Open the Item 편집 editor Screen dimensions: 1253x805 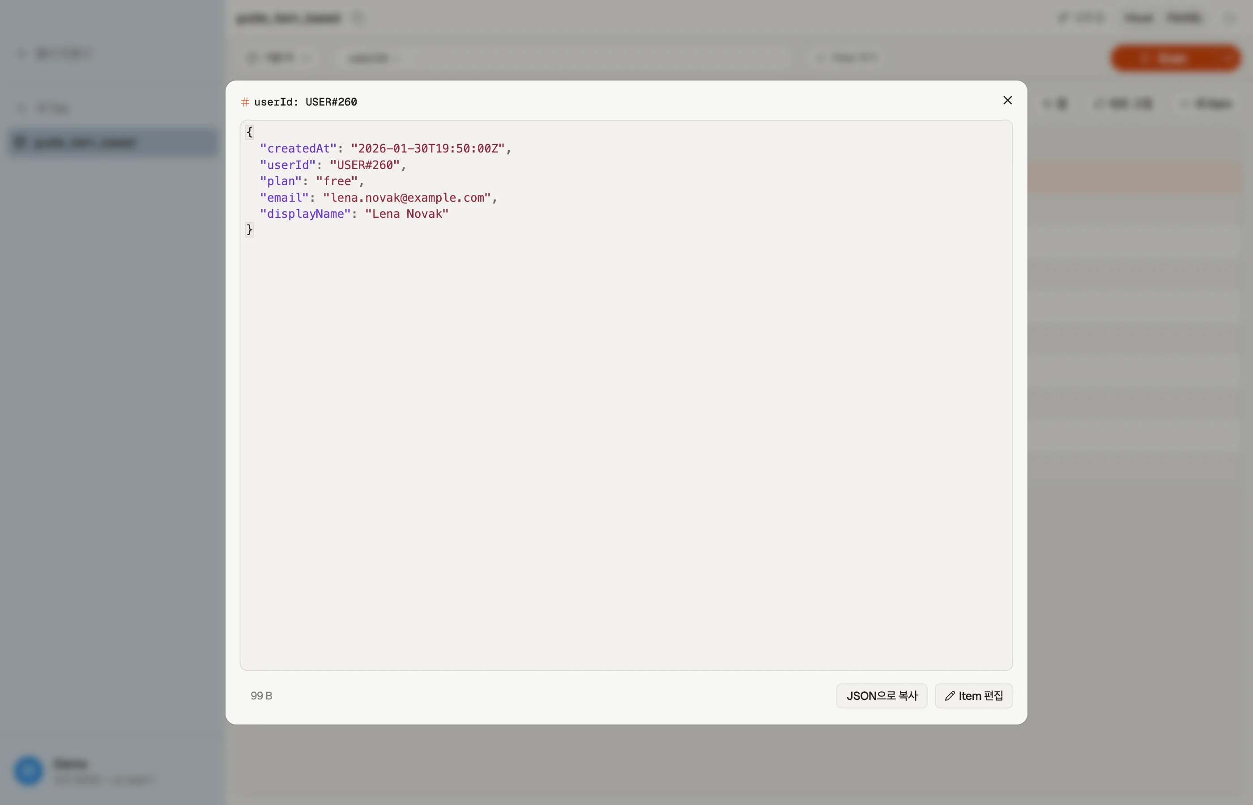pos(973,696)
